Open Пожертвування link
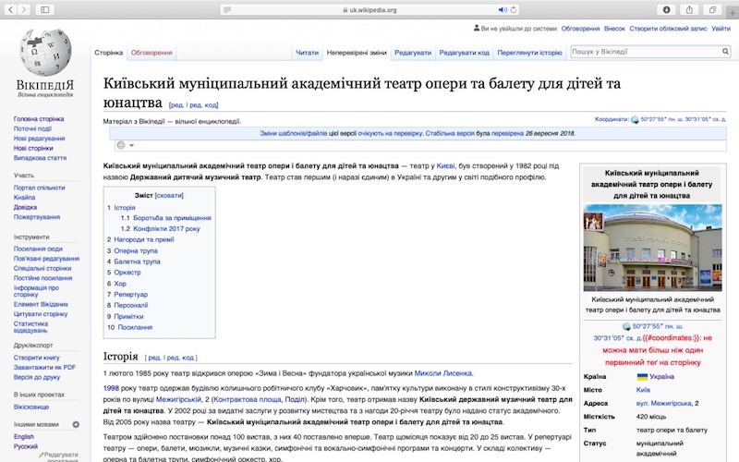The width and height of the screenshot is (739, 462). point(37,217)
